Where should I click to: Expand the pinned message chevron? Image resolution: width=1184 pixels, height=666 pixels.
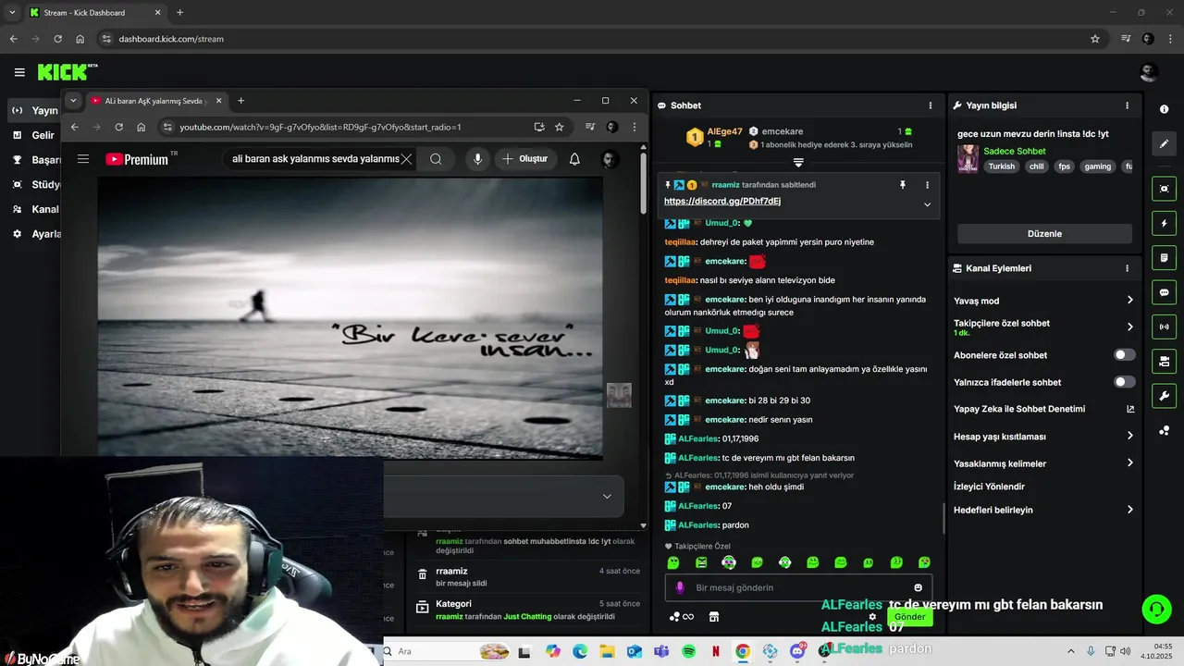[927, 204]
